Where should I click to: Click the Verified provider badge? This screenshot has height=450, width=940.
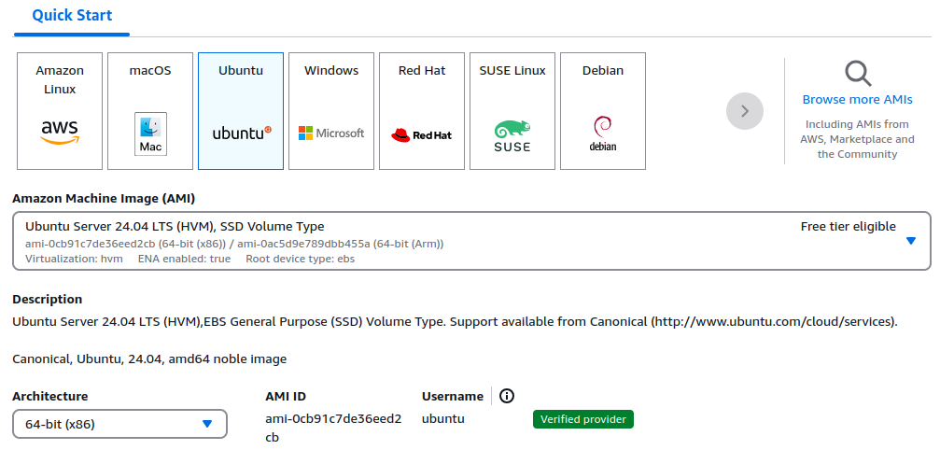[x=582, y=419]
